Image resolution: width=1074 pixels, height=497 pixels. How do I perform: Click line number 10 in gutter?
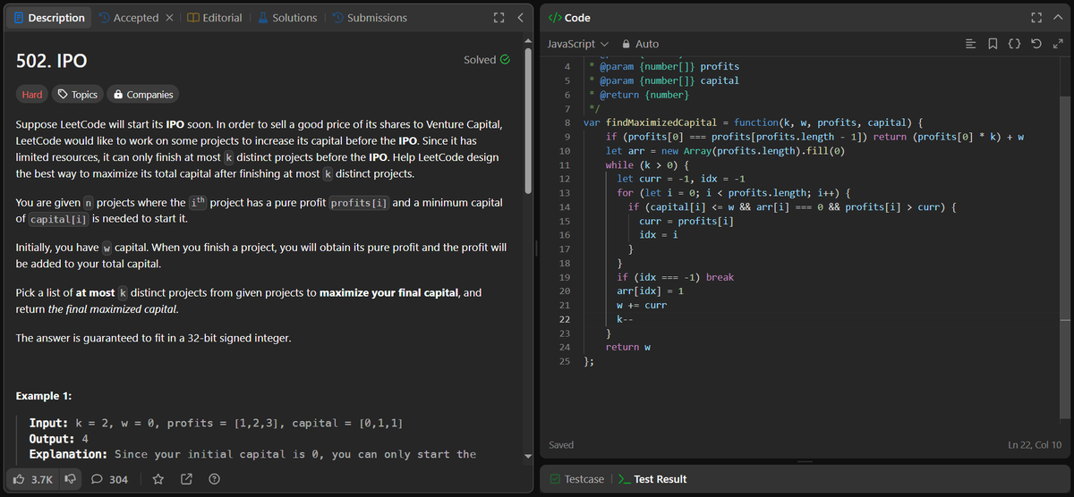pyautogui.click(x=565, y=151)
